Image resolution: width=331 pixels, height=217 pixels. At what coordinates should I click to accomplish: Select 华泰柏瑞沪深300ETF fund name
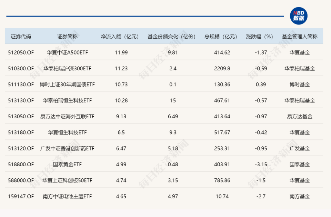(x=67, y=69)
